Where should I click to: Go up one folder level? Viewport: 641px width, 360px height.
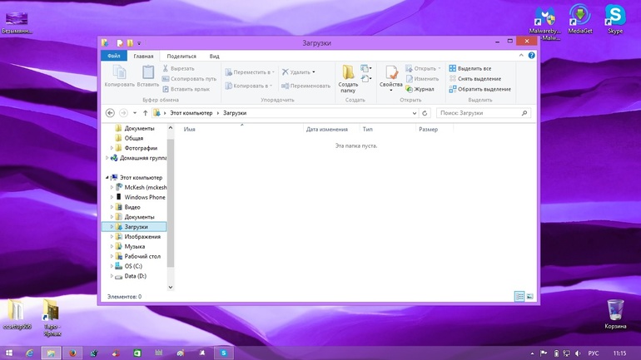click(x=145, y=113)
